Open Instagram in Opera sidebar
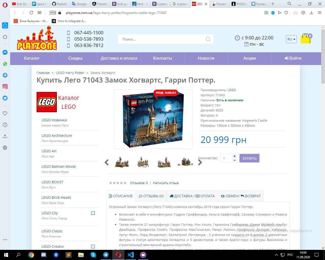The width and height of the screenshot is (325, 260). (x=5, y=87)
